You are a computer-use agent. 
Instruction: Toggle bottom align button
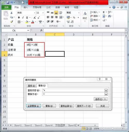tap(56, 13)
